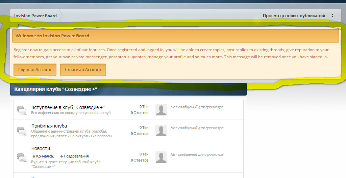This screenshot has width=346, height=178.
Task: Open the Новости forum
Action: (41, 148)
